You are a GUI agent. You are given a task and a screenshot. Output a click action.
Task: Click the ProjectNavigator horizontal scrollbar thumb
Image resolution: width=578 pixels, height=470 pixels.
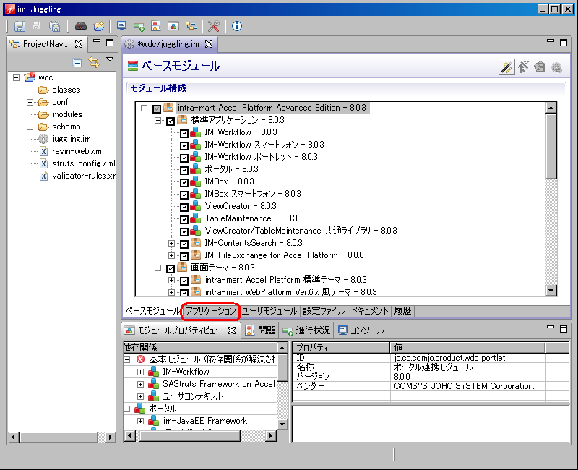pyautogui.click(x=59, y=437)
